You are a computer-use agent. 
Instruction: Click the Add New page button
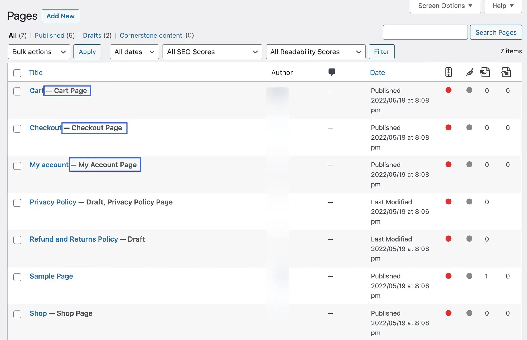[x=60, y=16]
